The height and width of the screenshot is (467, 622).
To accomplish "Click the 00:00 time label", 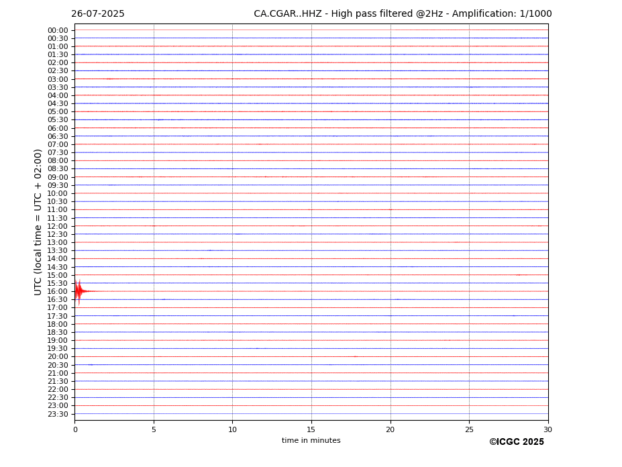I will pos(58,31).
